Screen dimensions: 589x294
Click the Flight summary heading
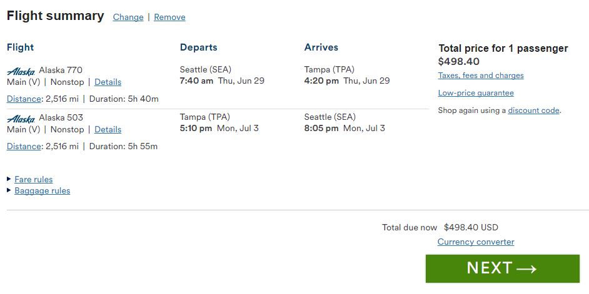(x=56, y=16)
